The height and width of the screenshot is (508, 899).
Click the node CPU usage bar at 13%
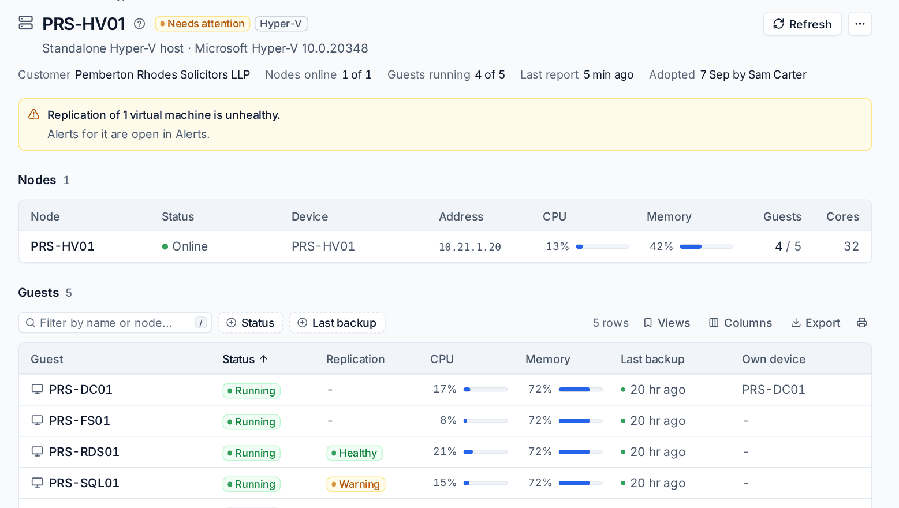[x=602, y=246]
